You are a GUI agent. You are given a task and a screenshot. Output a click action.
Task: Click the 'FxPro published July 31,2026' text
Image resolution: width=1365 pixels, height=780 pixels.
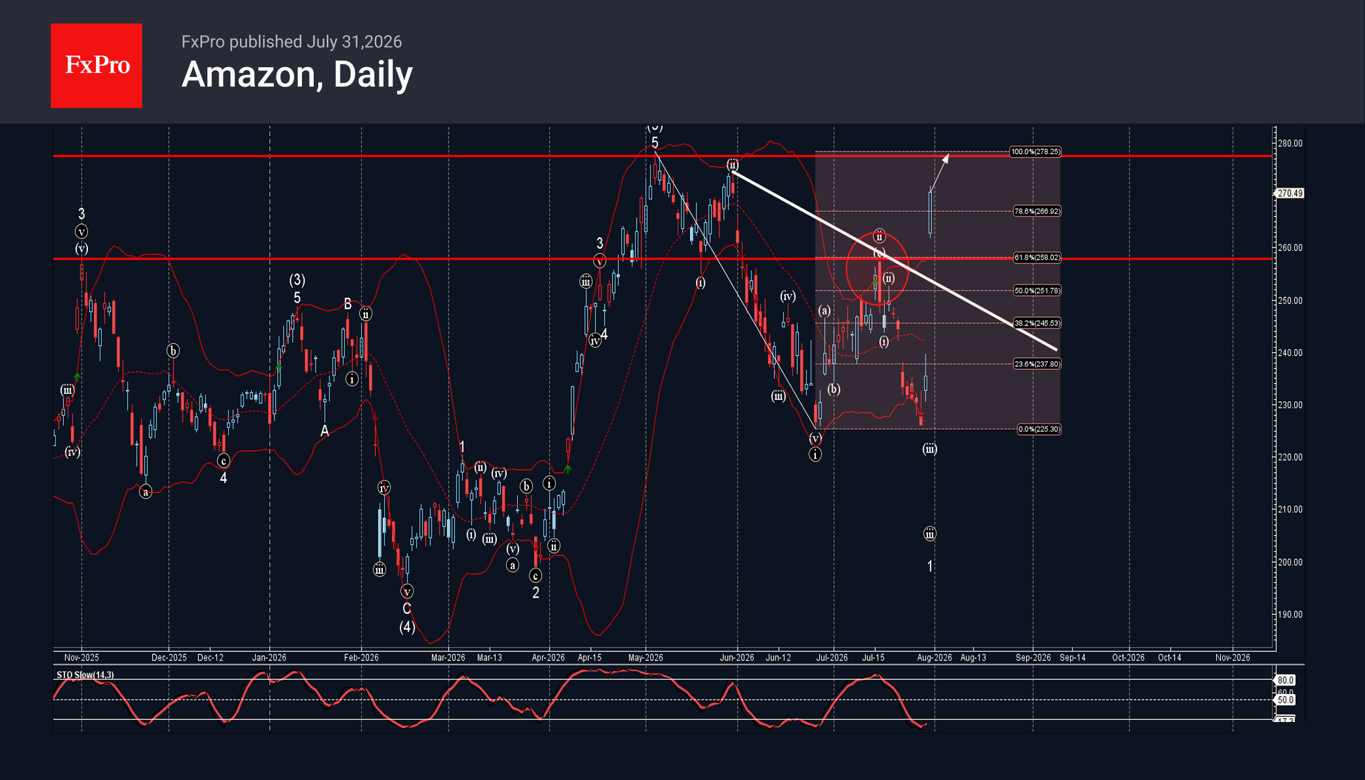[292, 42]
